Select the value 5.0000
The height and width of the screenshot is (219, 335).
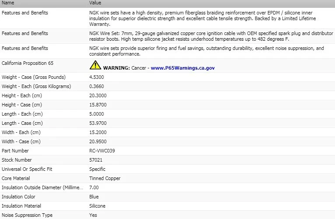click(97, 114)
